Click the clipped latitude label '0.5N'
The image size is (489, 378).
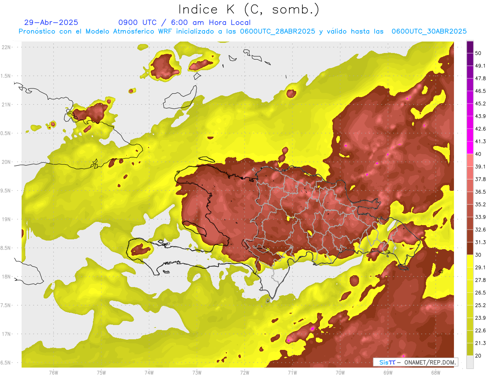tap(6, 133)
